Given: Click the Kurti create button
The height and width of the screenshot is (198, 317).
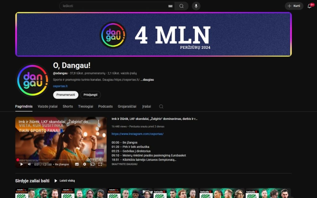Looking at the screenshot, I should [x=294, y=6].
